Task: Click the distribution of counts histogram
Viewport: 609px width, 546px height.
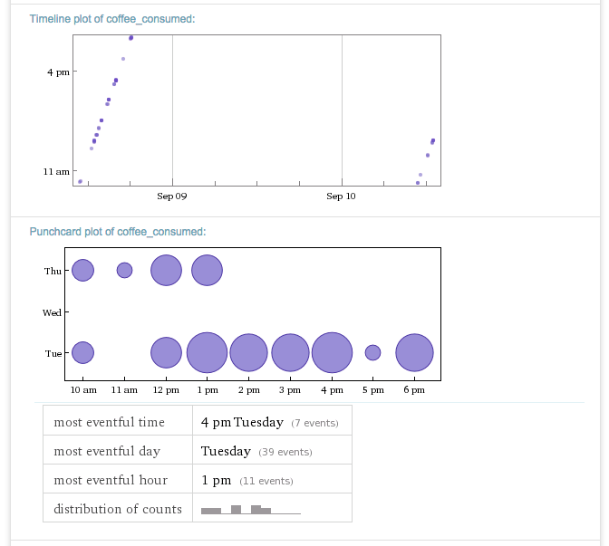Action: tap(251, 510)
